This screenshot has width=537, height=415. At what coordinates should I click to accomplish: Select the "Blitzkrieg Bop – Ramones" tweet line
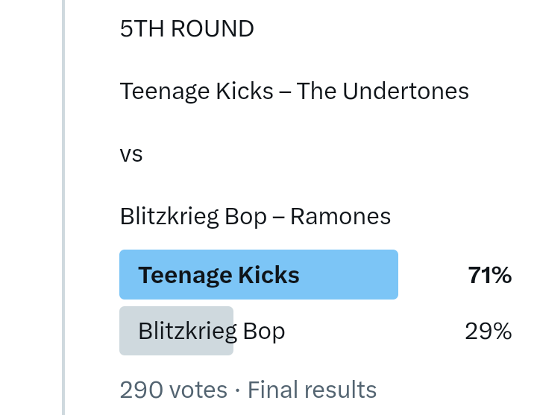coord(255,217)
